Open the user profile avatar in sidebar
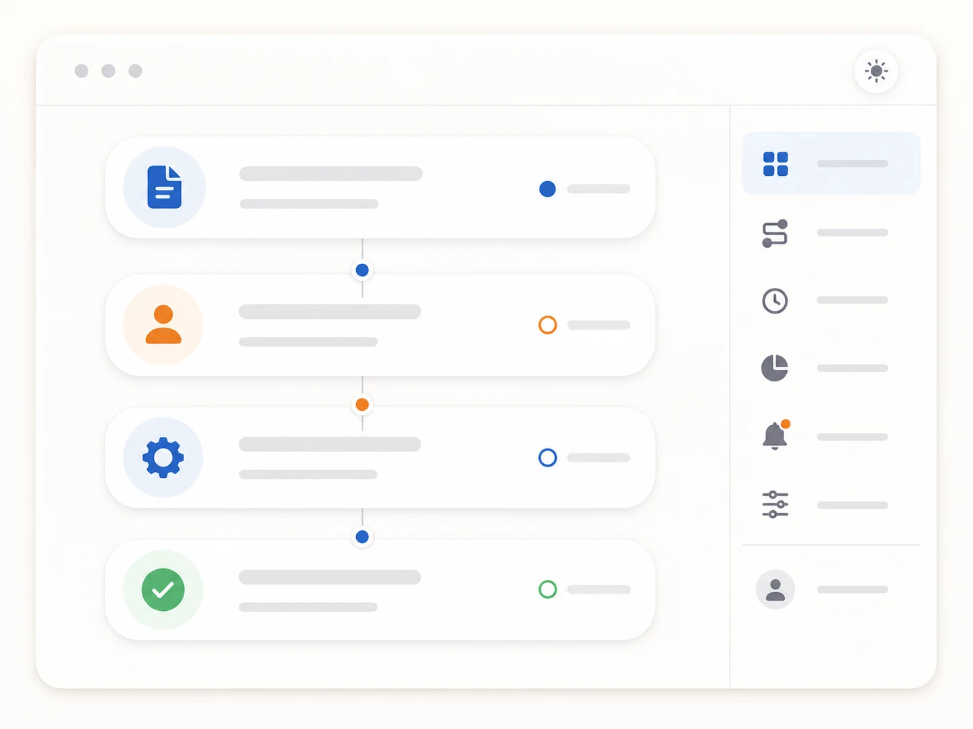Viewport: 973px width, 729px height. click(x=775, y=589)
